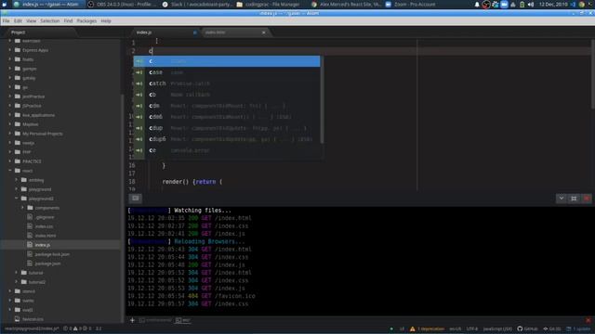595x334 pixels.
Task: Open the Help menu
Action: tap(106, 20)
